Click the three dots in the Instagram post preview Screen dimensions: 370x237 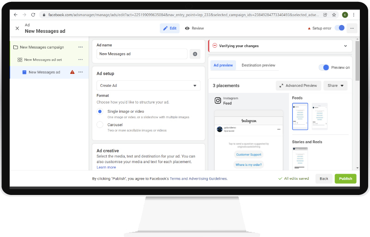click(279, 129)
